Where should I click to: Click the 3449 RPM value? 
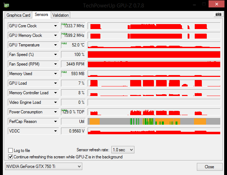73,64
